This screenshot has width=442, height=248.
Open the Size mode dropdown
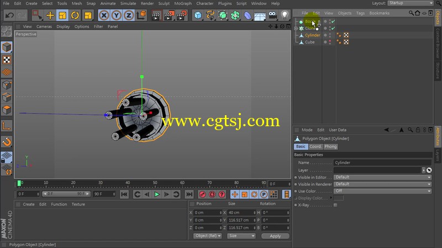coord(241,236)
